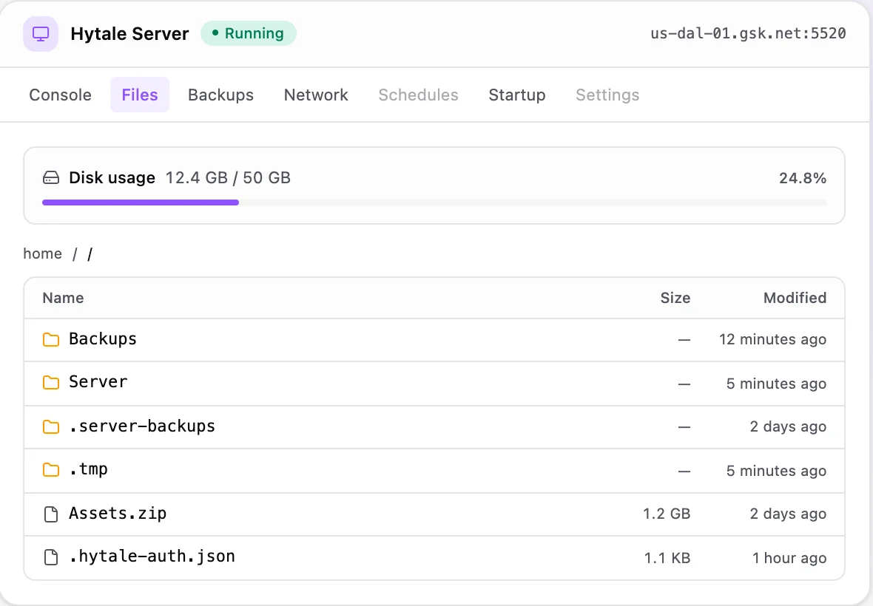Viewport: 873px width, 606px height.
Task: Click the Hytale Server monitor icon
Action: (41, 34)
